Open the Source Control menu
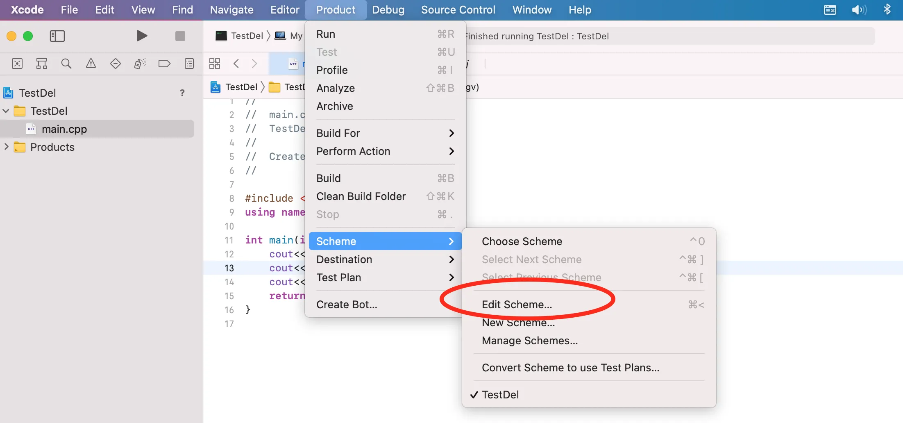Screen dimensions: 903x423 click(x=458, y=10)
